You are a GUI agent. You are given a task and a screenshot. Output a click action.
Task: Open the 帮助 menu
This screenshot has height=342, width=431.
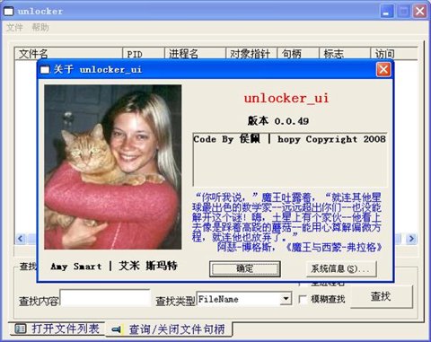(x=40, y=28)
